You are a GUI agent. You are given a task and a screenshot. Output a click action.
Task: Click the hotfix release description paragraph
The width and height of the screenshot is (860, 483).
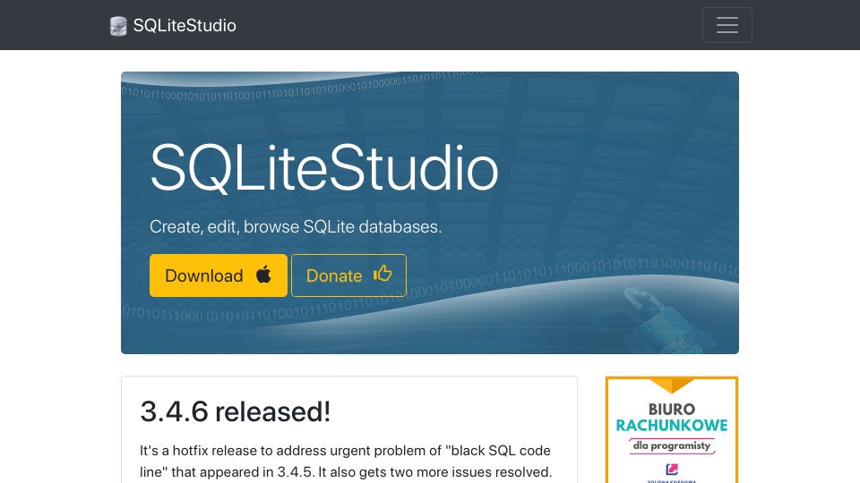click(346, 462)
